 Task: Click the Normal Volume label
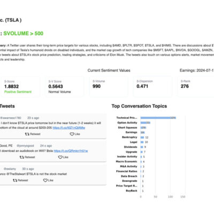pos(59,92)
